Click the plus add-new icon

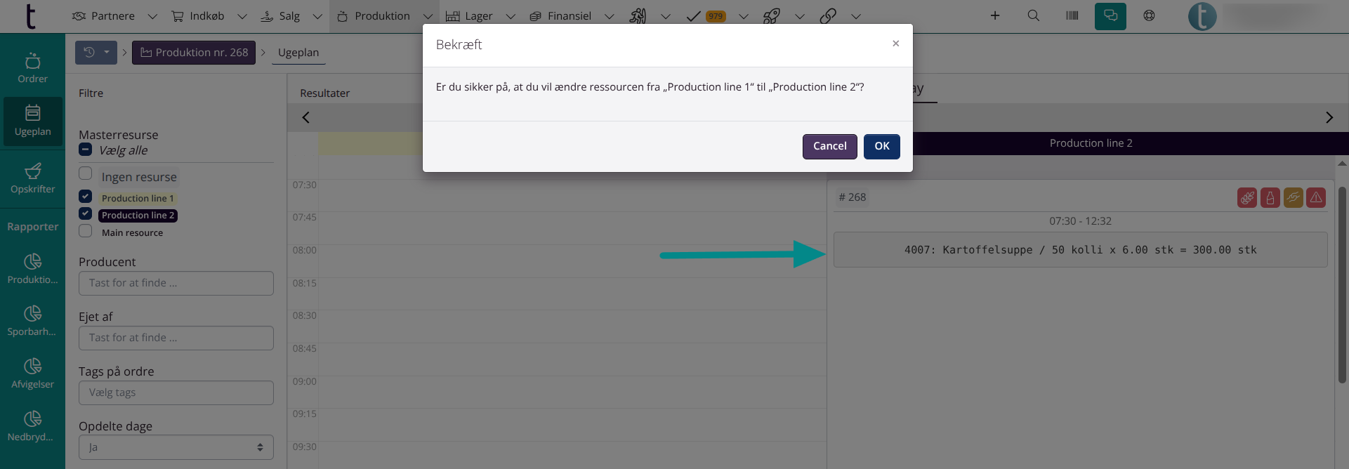click(994, 15)
